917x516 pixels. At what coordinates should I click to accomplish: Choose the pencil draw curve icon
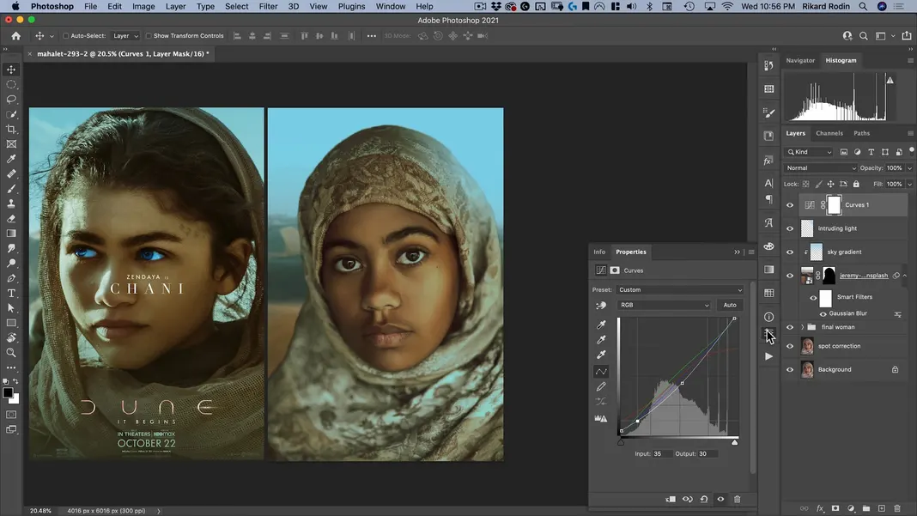coord(601,386)
